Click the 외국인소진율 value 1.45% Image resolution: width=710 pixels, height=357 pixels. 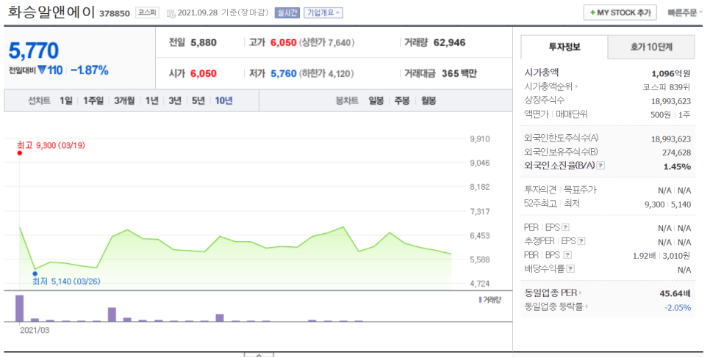(x=677, y=166)
